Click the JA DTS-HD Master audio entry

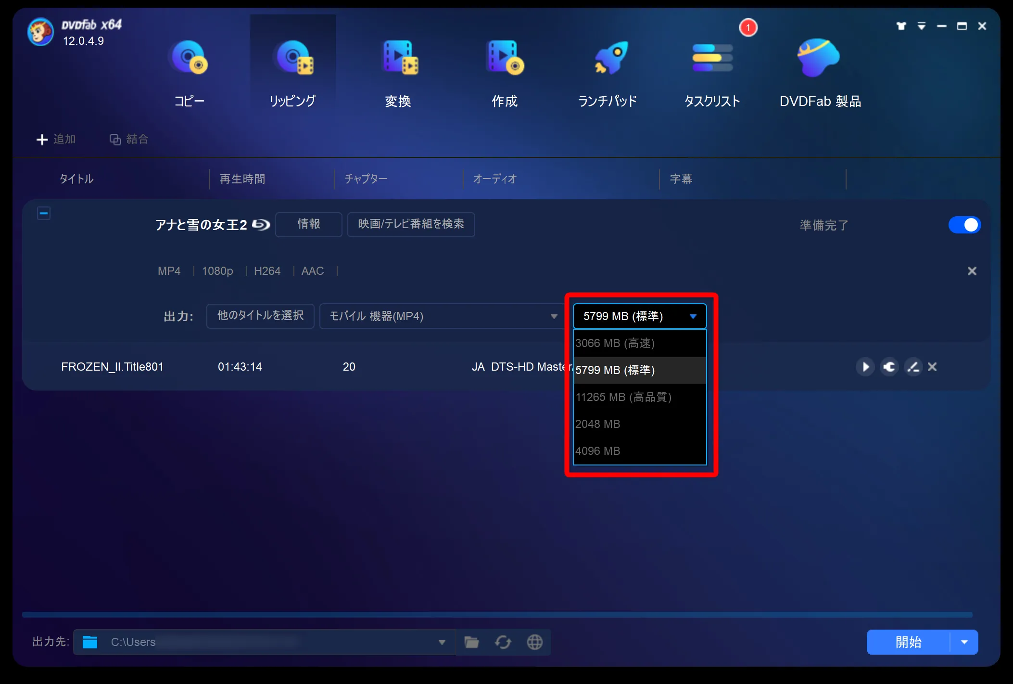click(x=522, y=367)
